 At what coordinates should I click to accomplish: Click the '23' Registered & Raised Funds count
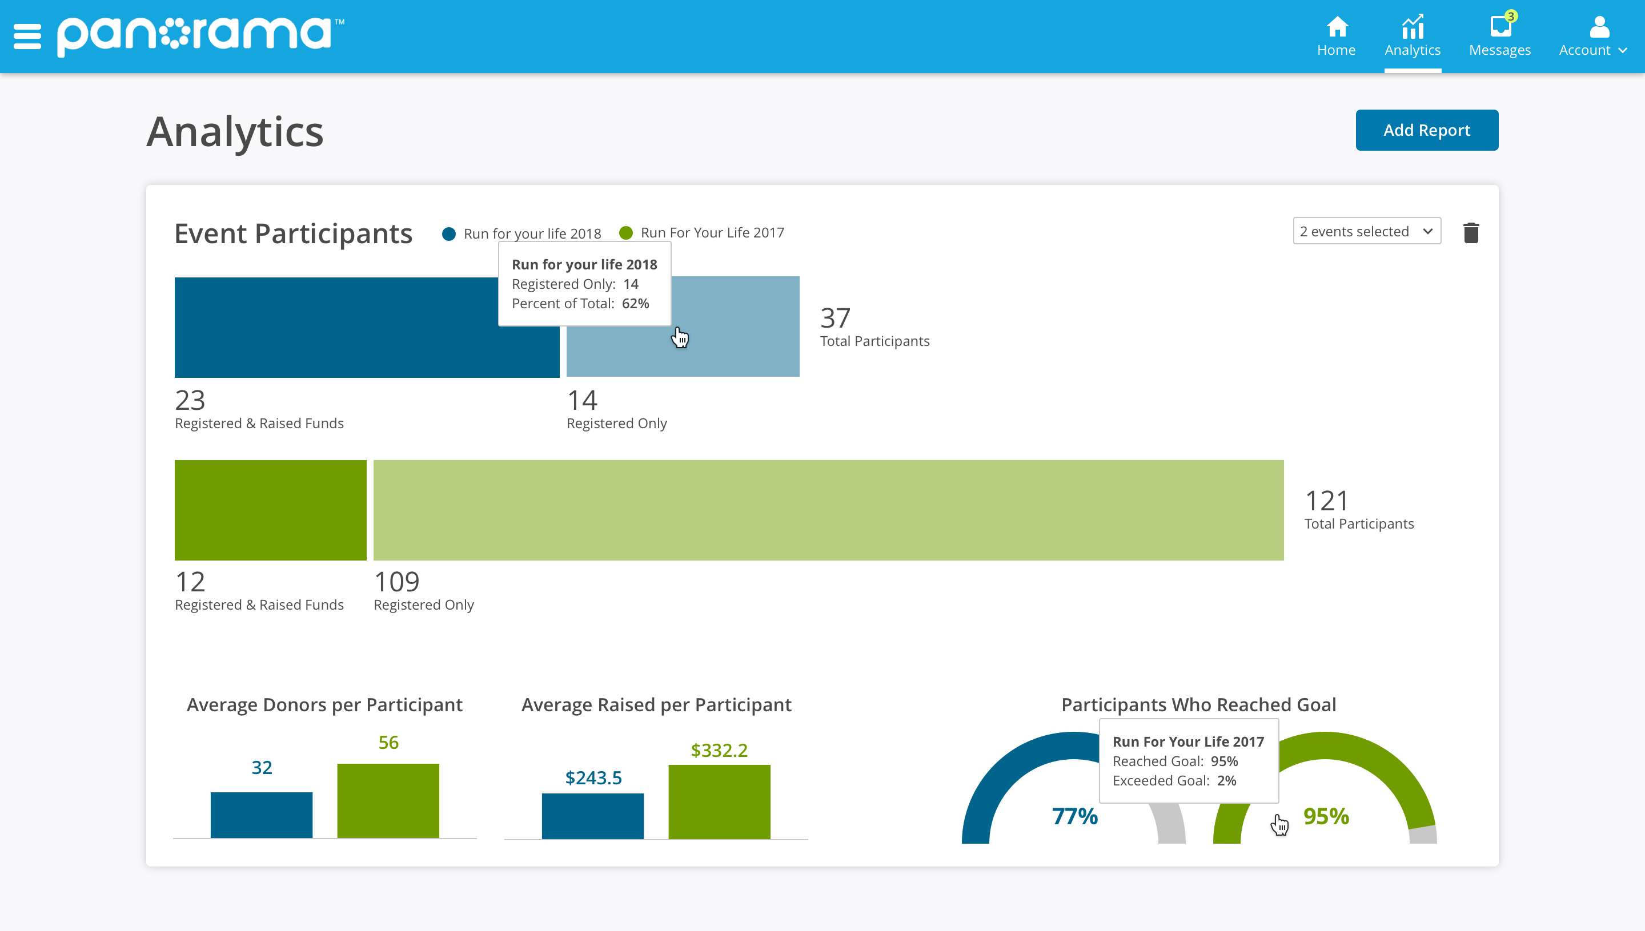pyautogui.click(x=190, y=400)
